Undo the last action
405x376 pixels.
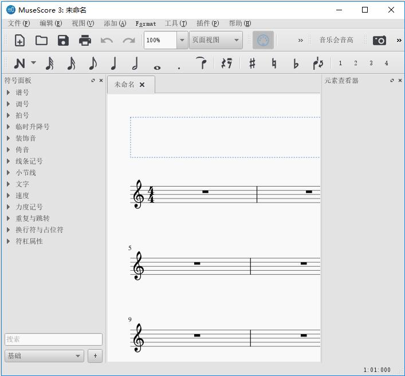[x=107, y=40]
